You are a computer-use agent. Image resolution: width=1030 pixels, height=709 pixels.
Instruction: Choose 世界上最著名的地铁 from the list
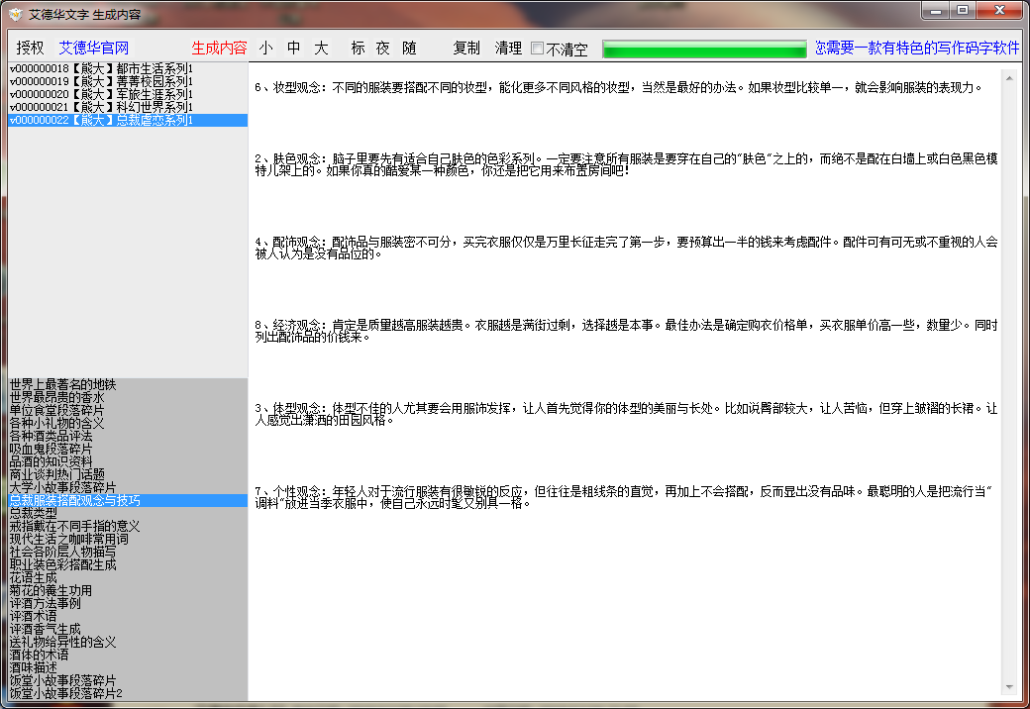(x=128, y=384)
